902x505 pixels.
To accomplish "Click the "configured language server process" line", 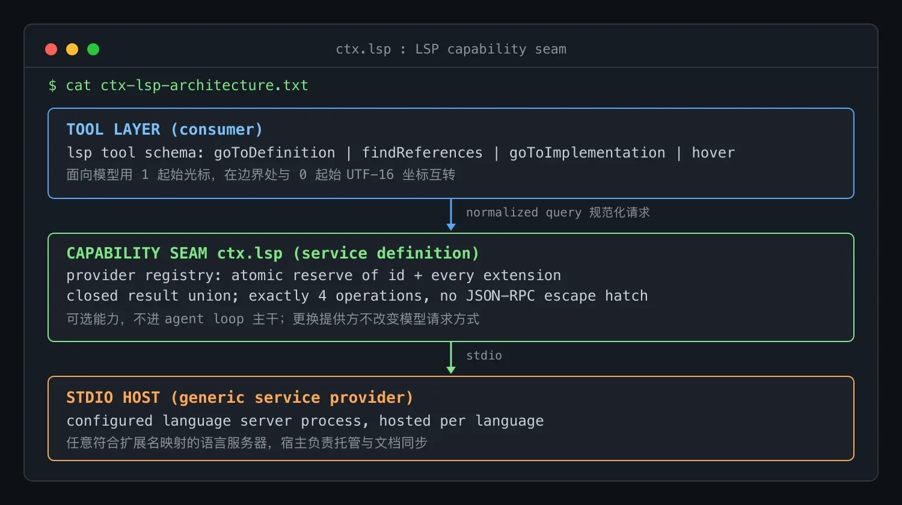I will click(305, 421).
